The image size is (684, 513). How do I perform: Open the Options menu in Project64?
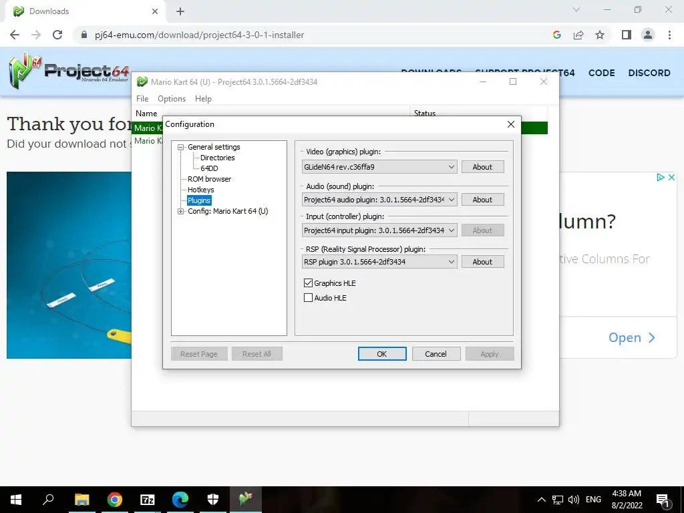(172, 99)
